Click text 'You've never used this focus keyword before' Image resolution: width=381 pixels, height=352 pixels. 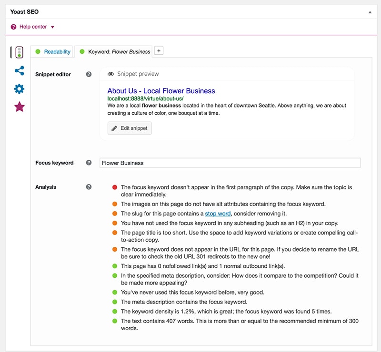(178, 292)
